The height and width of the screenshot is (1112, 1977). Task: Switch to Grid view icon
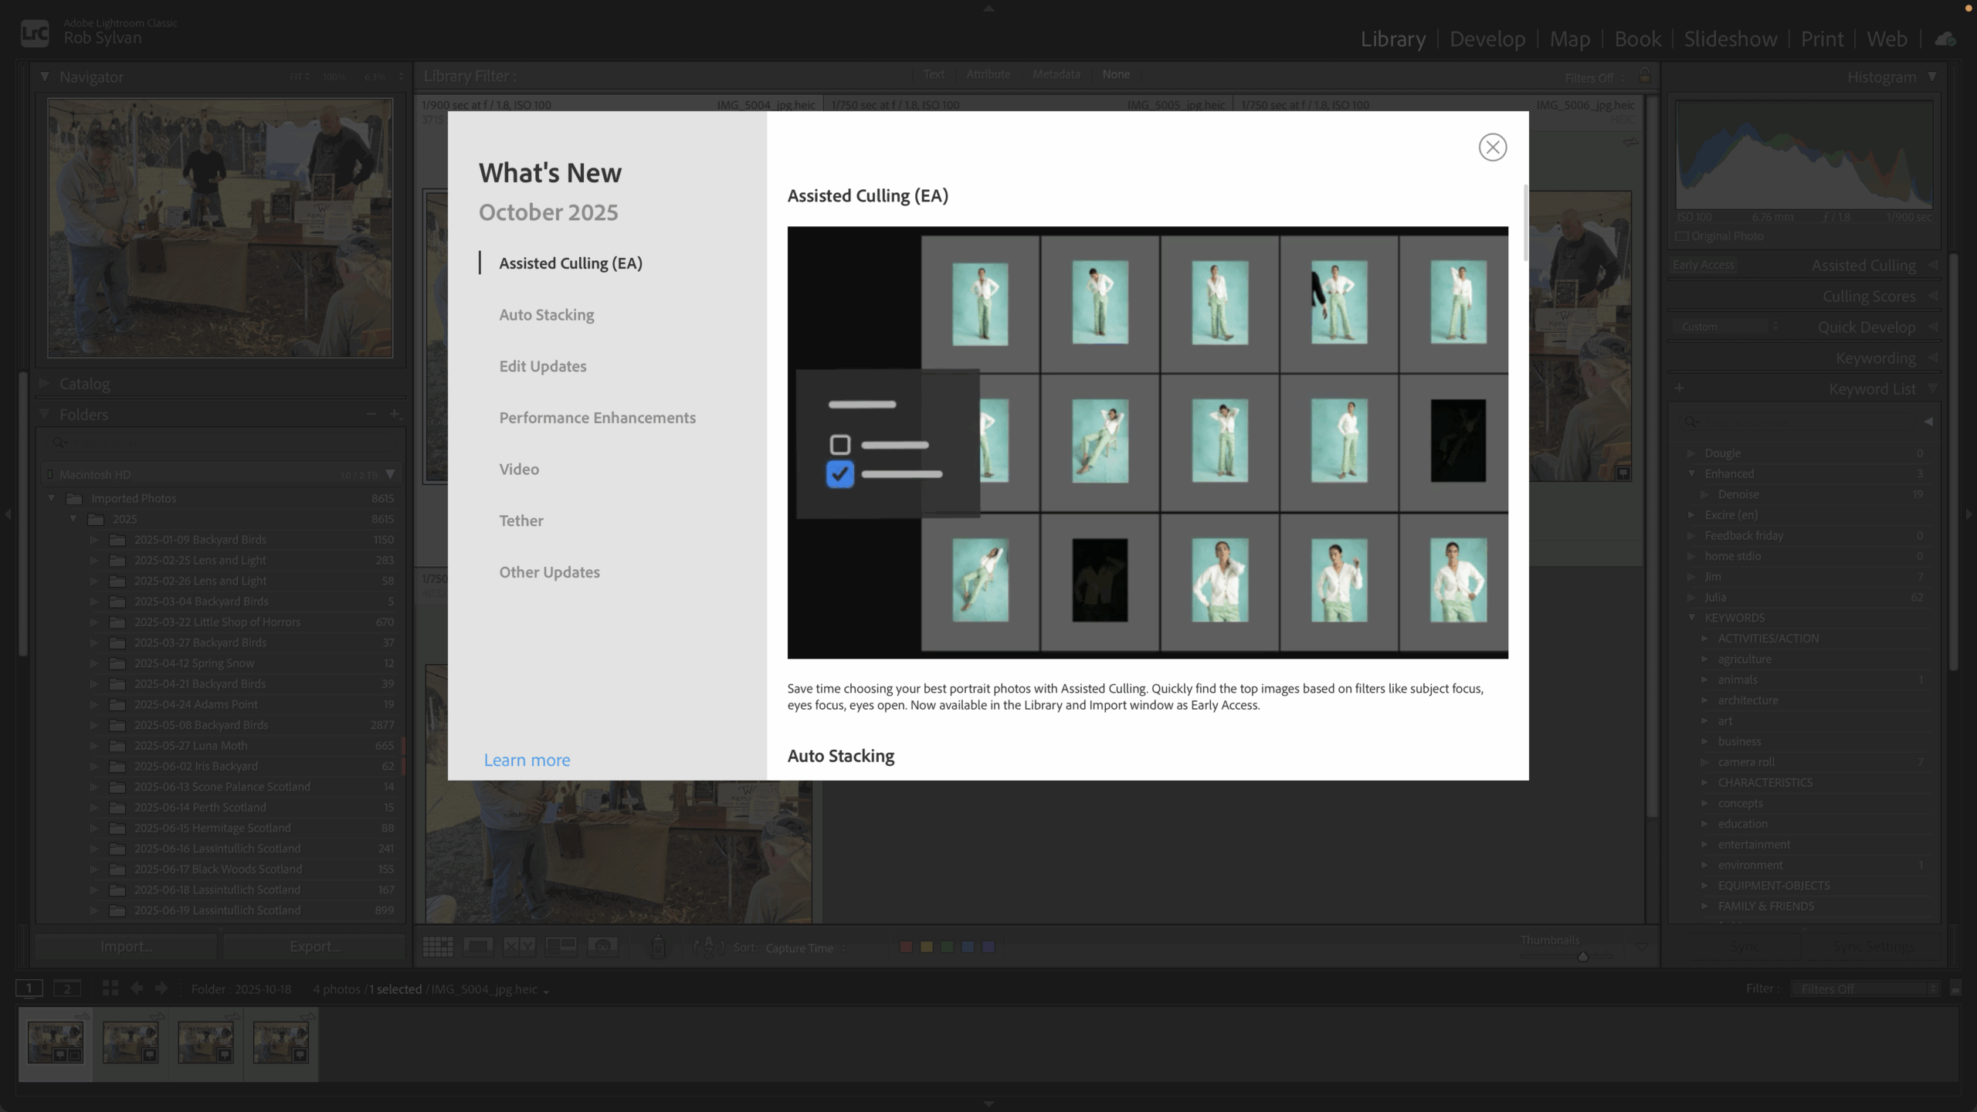pyautogui.click(x=438, y=947)
